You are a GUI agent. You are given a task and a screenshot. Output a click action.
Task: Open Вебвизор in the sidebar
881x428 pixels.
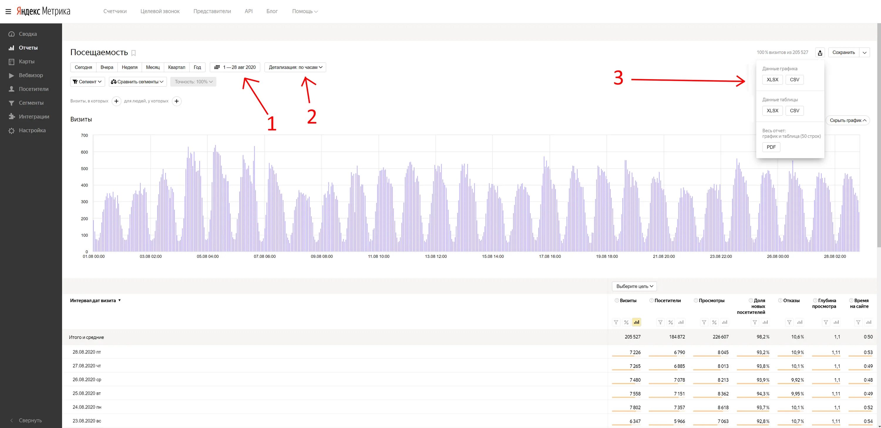[x=31, y=75]
